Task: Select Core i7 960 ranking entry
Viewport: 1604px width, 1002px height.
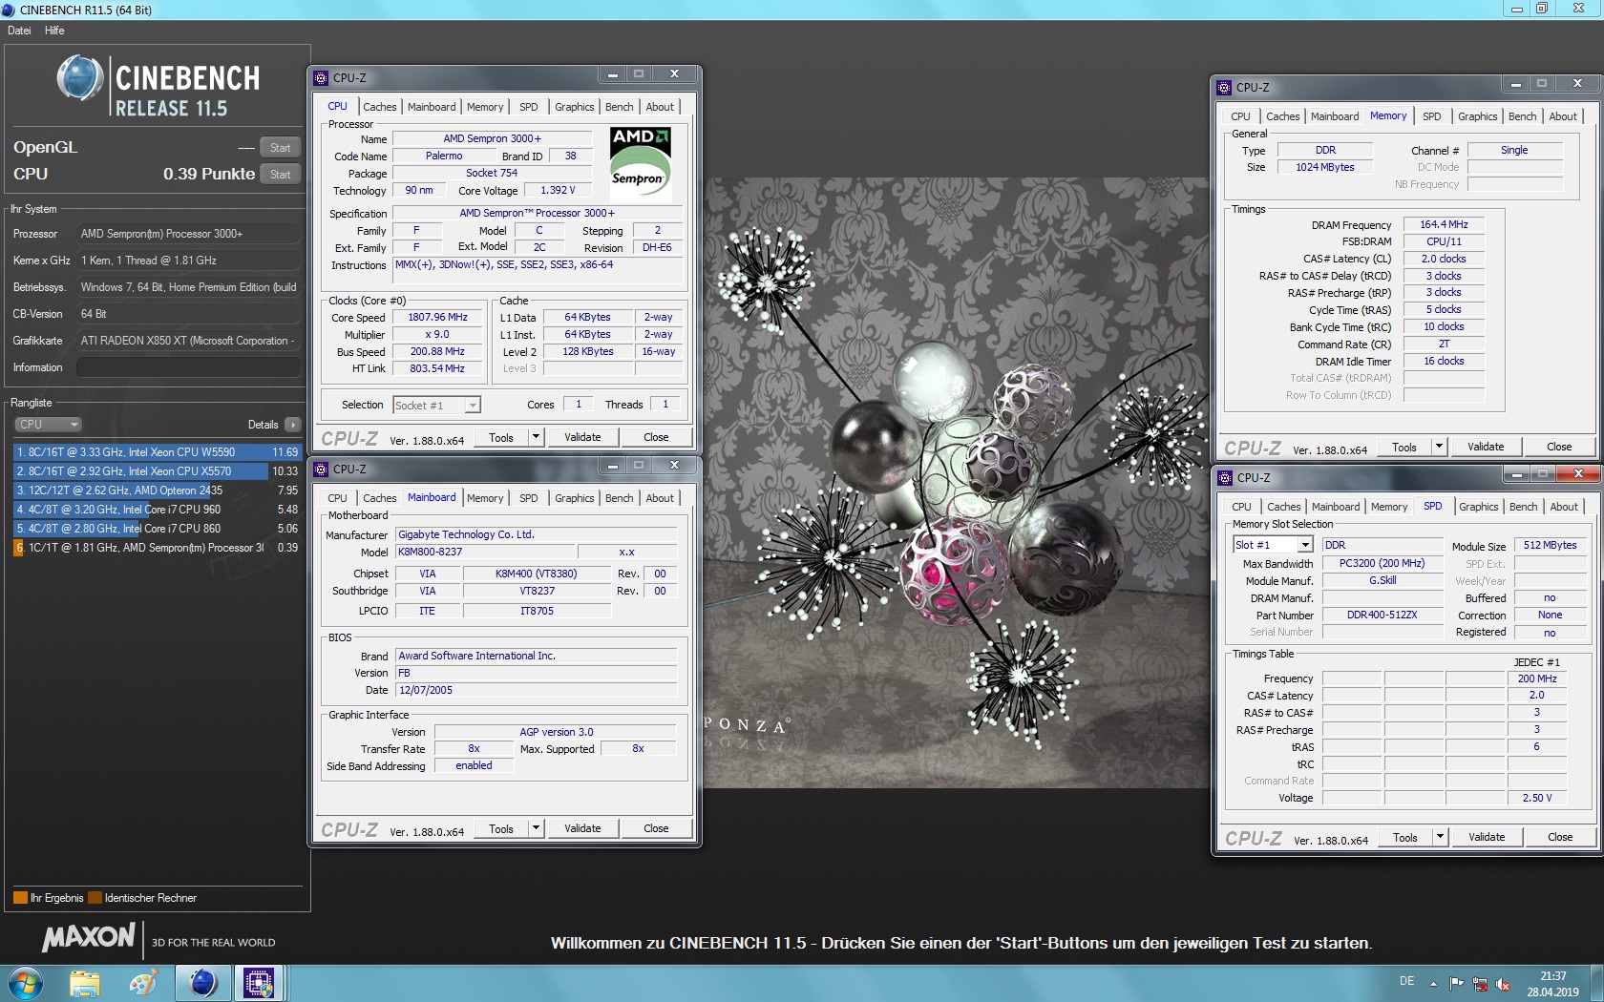Action: 157,510
